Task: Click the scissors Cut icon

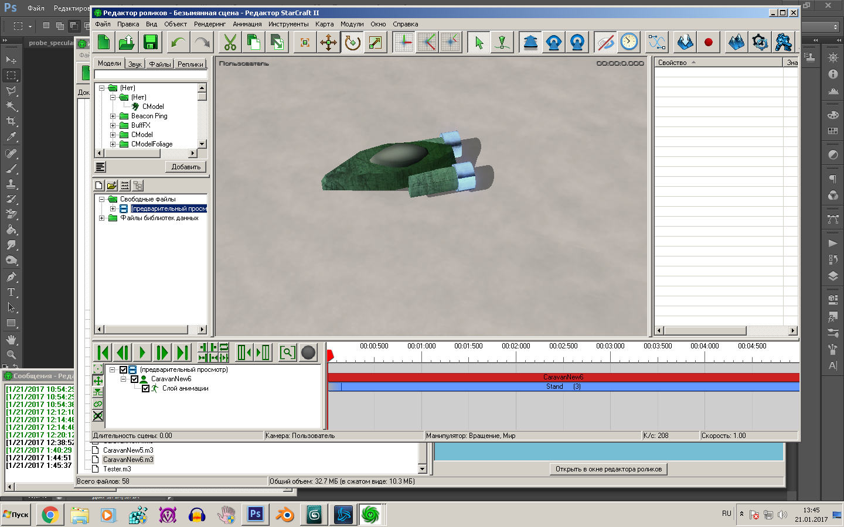Action: 230,42
